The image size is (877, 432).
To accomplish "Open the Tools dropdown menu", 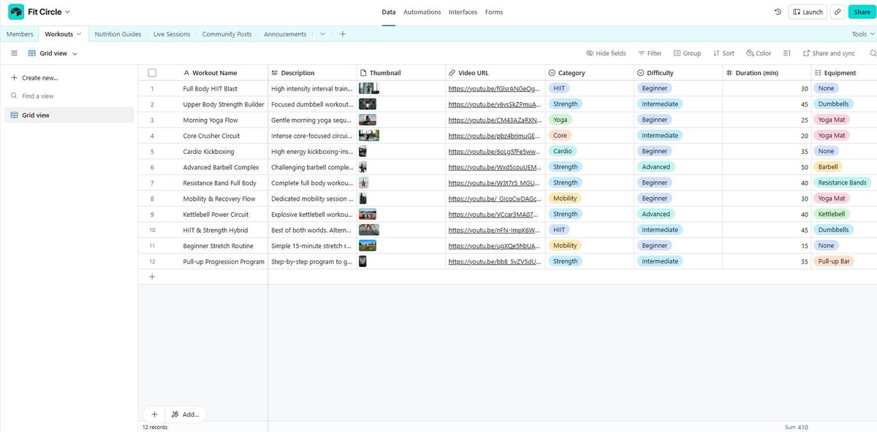I will coord(862,34).
